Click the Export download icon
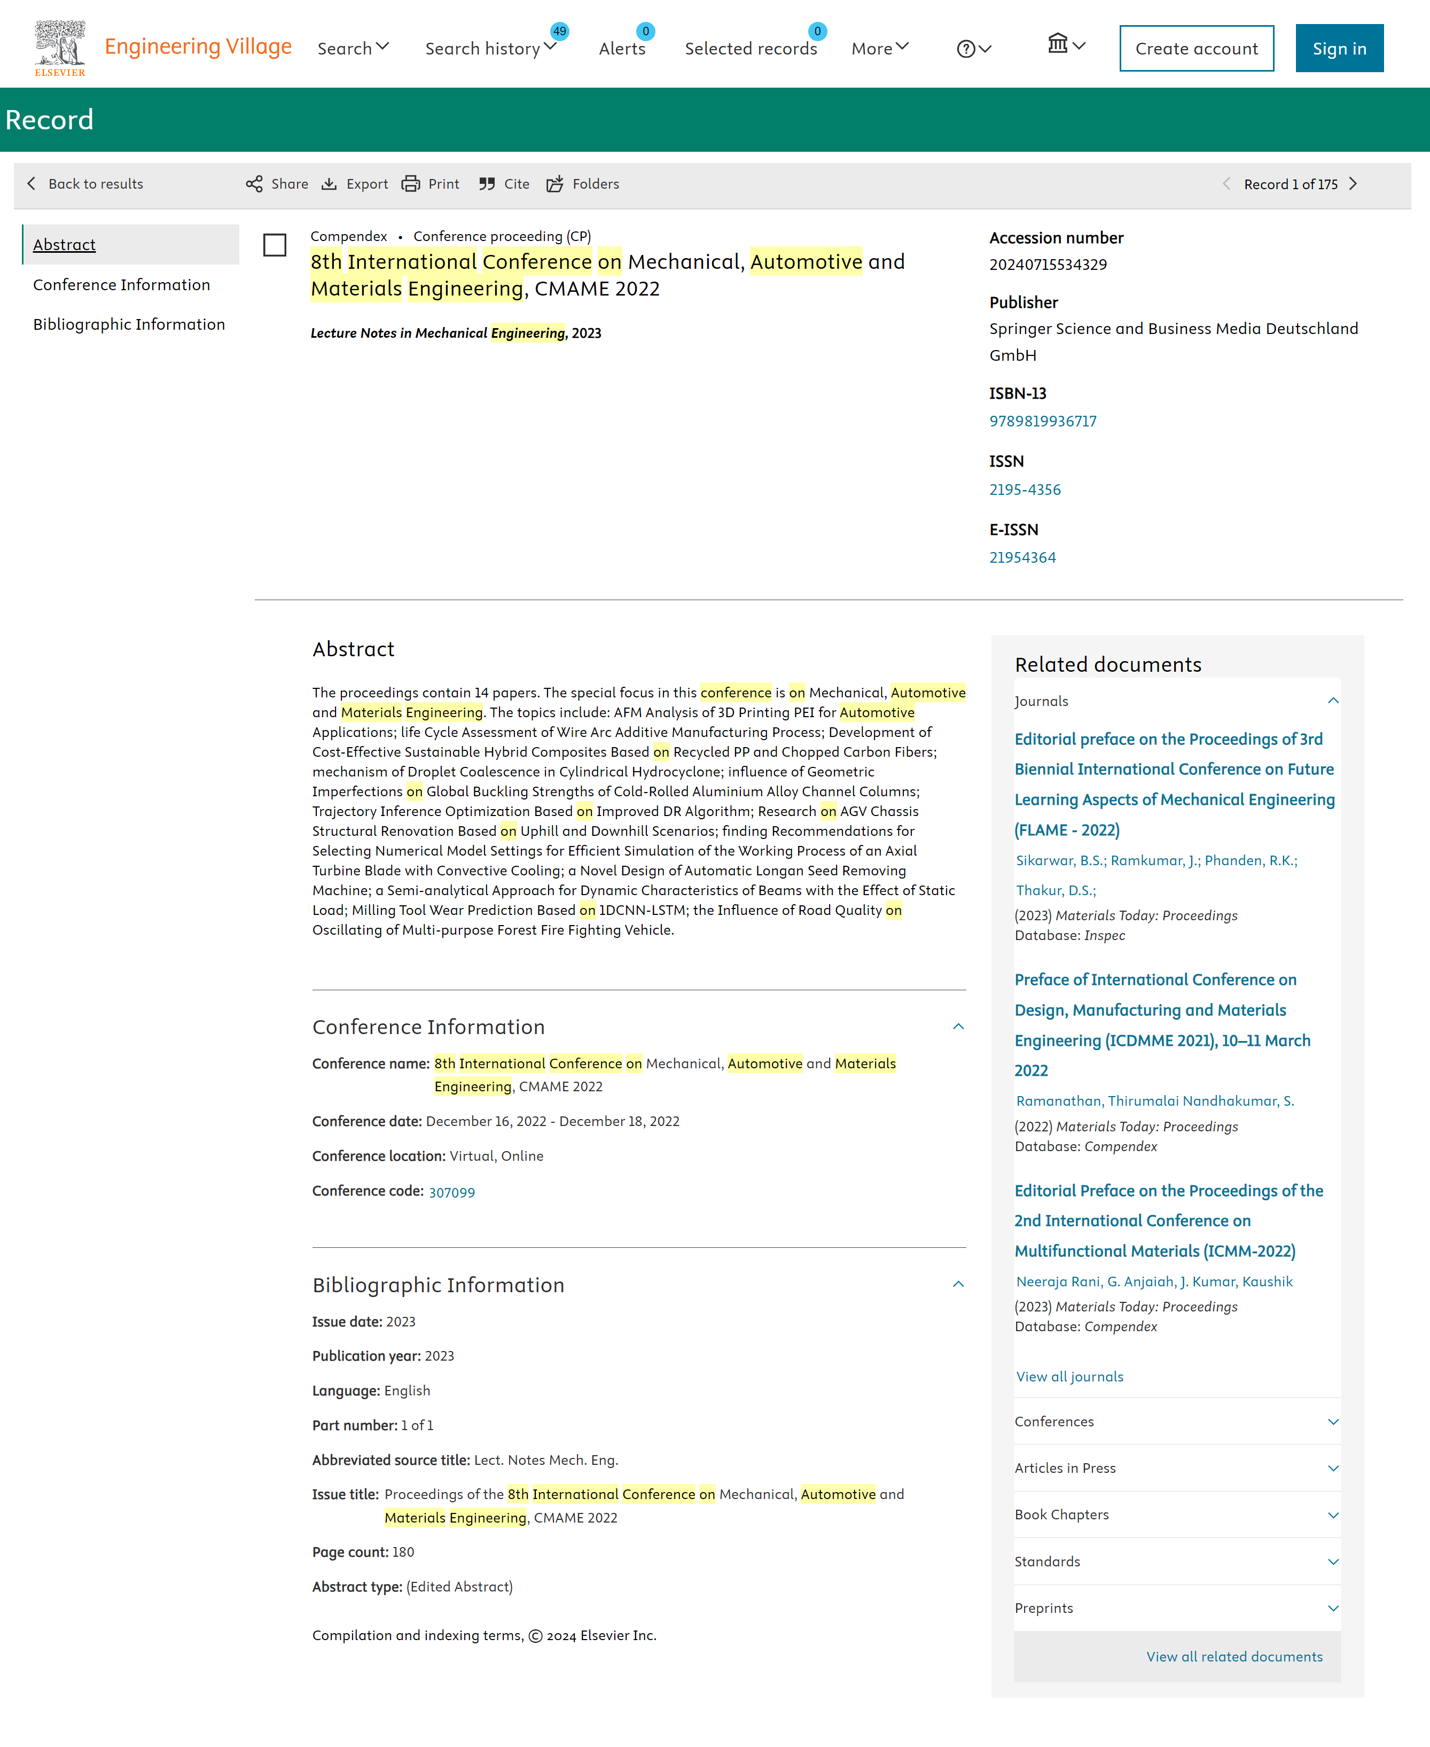The image size is (1430, 1747). tap(329, 184)
